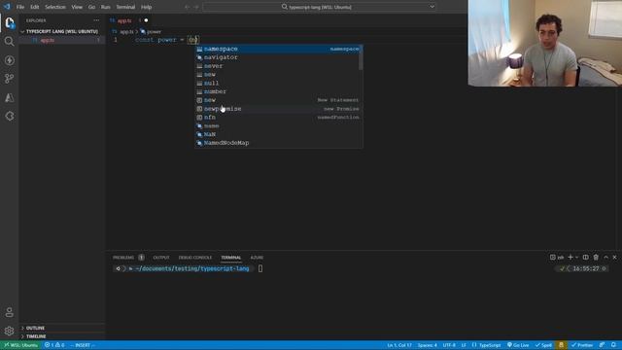This screenshot has width=622, height=350.
Task: Click the yellow status bar icon
Action: tap(561, 345)
